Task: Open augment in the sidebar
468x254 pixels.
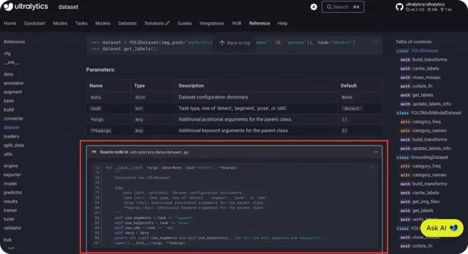Action: coord(13,92)
